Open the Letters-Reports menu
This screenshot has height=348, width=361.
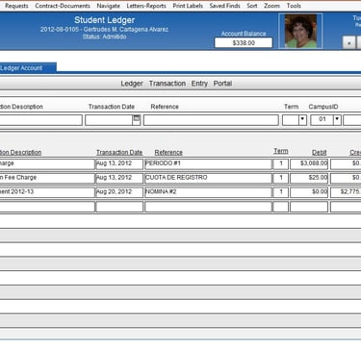146,6
